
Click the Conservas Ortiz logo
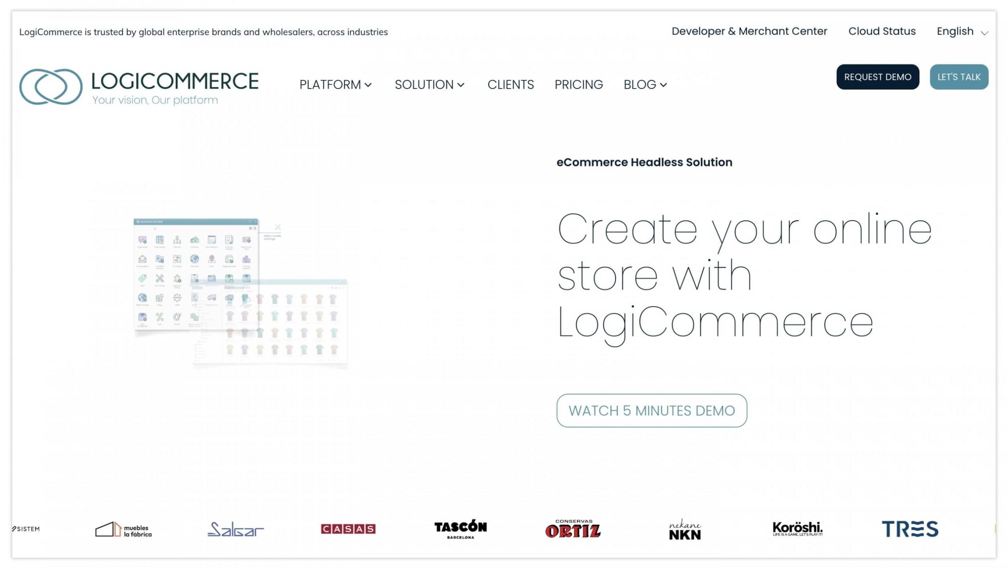[573, 529]
